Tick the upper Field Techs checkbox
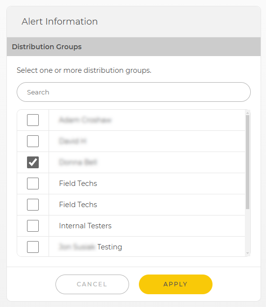 (33, 184)
